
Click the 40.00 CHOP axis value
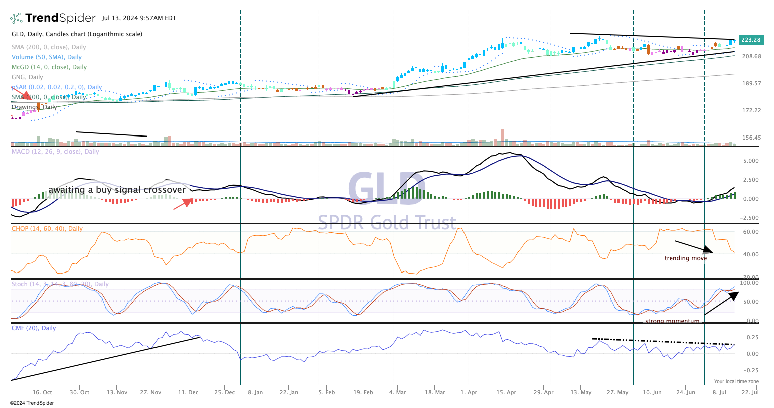pos(751,254)
